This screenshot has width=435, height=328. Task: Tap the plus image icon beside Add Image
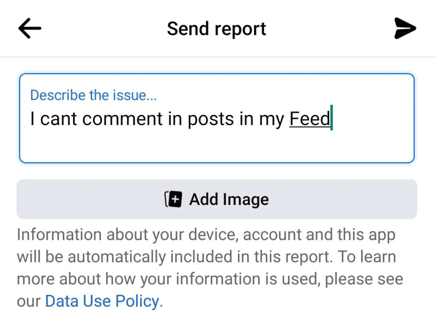click(x=173, y=199)
